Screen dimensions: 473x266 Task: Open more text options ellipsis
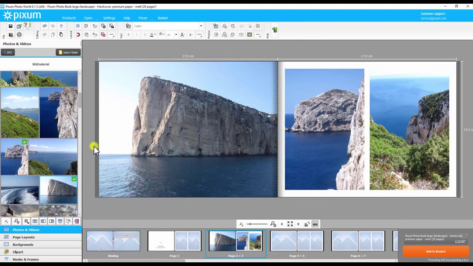point(199,35)
